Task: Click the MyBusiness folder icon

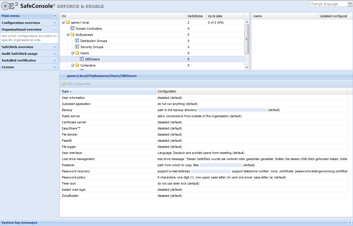Action: point(72,35)
